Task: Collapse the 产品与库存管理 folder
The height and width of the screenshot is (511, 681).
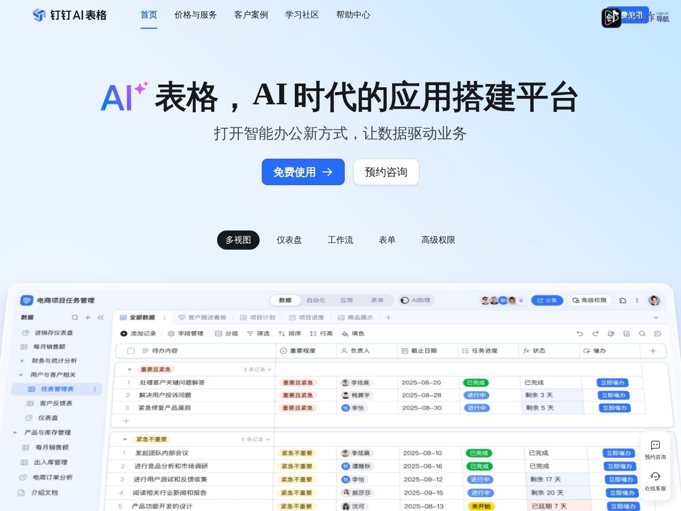Action: point(15,433)
